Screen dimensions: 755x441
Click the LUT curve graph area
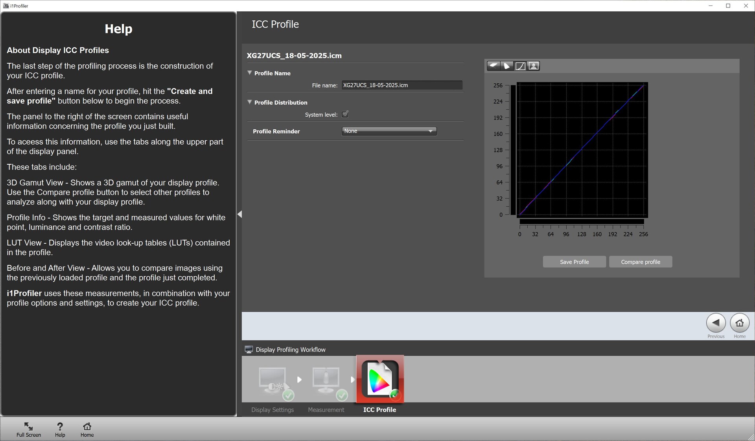582,150
